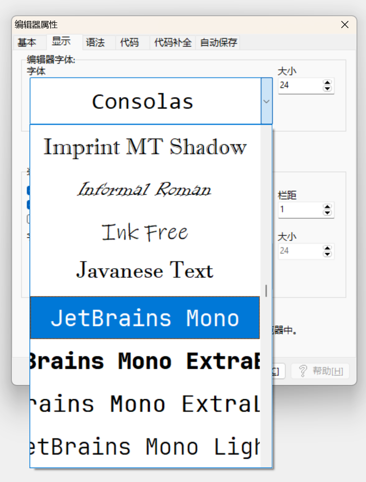Pick JetBrains Mono Light font entry

145,446
